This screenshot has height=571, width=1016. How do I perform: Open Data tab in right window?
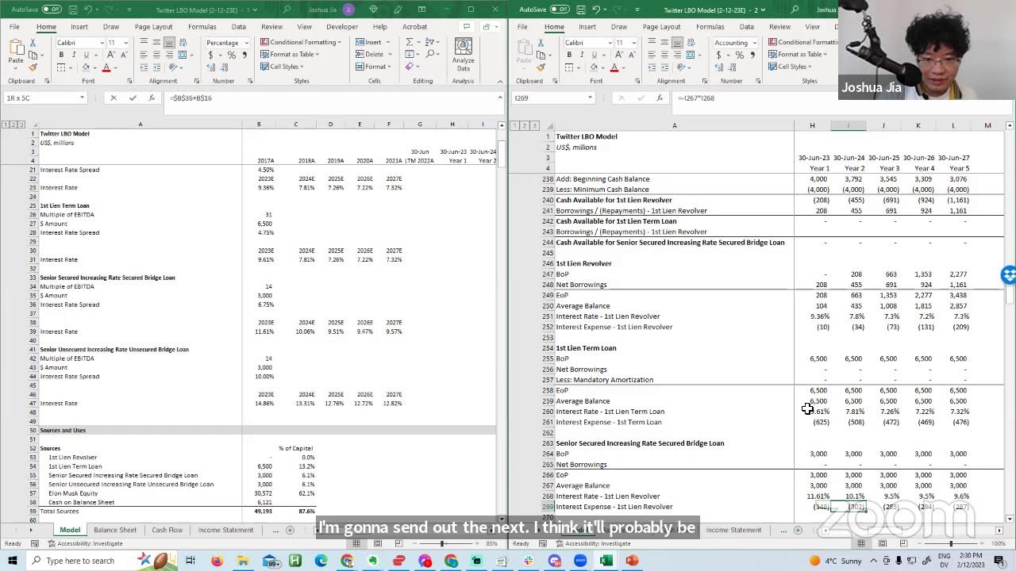748,26
